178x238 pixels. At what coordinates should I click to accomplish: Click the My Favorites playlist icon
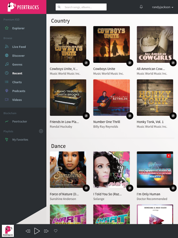(7, 139)
